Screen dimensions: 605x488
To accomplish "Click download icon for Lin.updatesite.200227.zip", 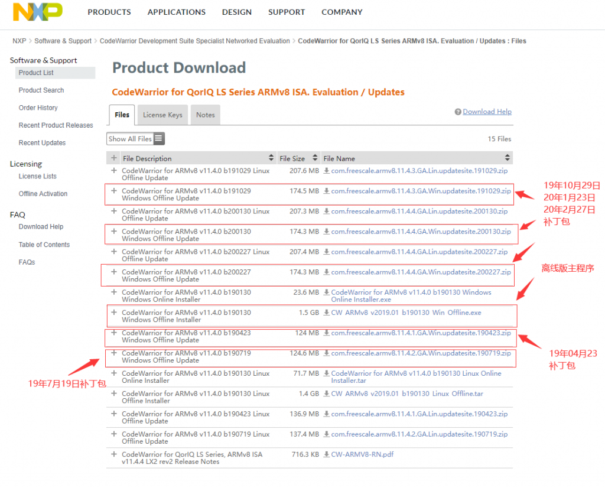I will (x=326, y=252).
